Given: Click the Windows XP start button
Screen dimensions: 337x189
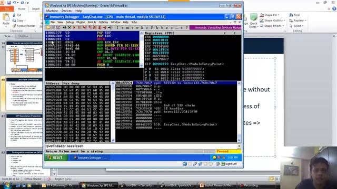Looking at the screenshot, I should 56,157.
